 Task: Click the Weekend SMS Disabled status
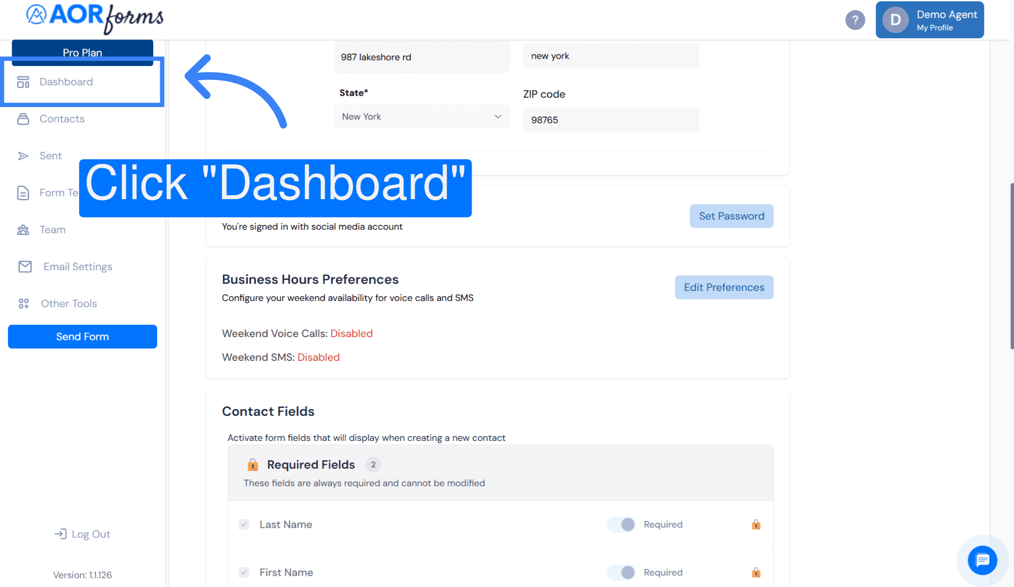[318, 357]
